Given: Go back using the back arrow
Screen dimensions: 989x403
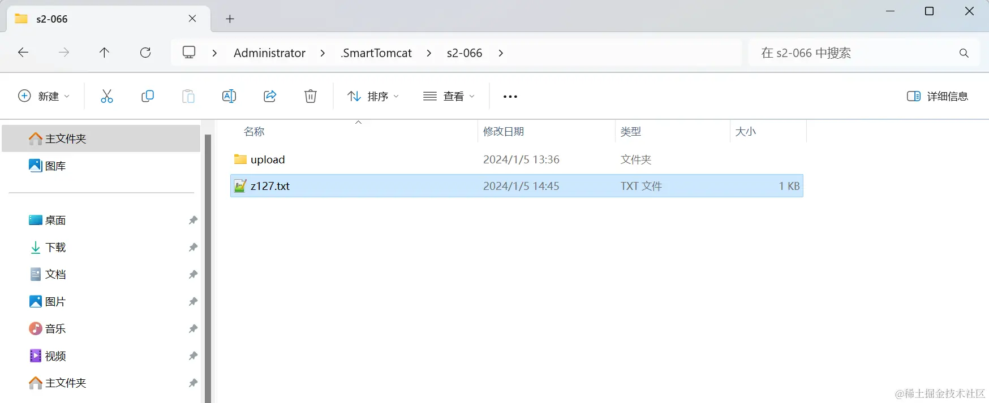Looking at the screenshot, I should [x=23, y=53].
